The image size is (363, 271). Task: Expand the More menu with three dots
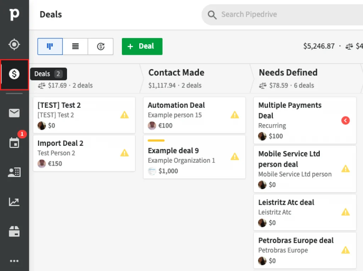tap(14, 261)
